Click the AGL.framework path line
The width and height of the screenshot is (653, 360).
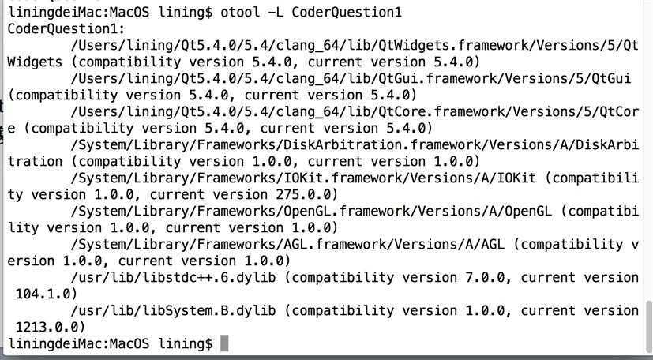(x=287, y=244)
